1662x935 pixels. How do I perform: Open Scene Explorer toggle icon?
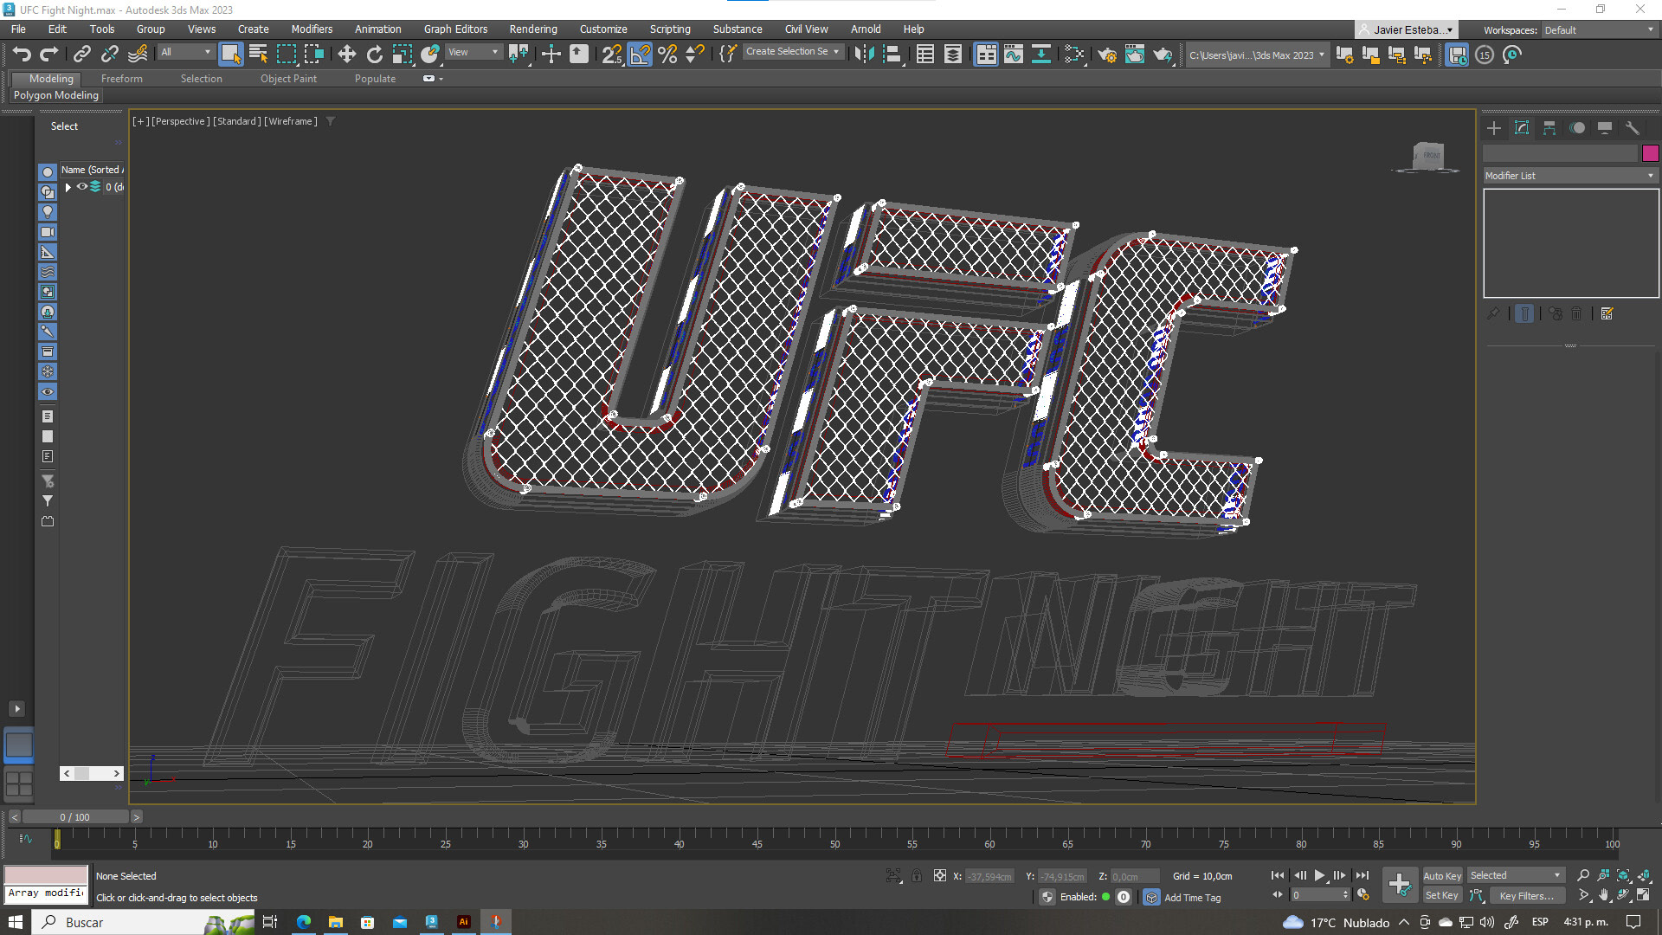(x=924, y=55)
